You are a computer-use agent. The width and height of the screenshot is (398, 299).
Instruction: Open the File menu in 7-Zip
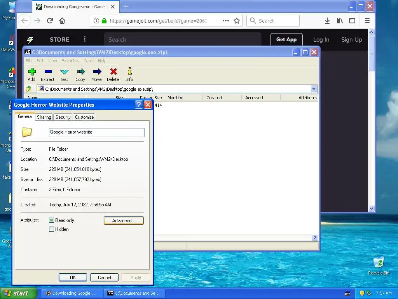pos(29,61)
